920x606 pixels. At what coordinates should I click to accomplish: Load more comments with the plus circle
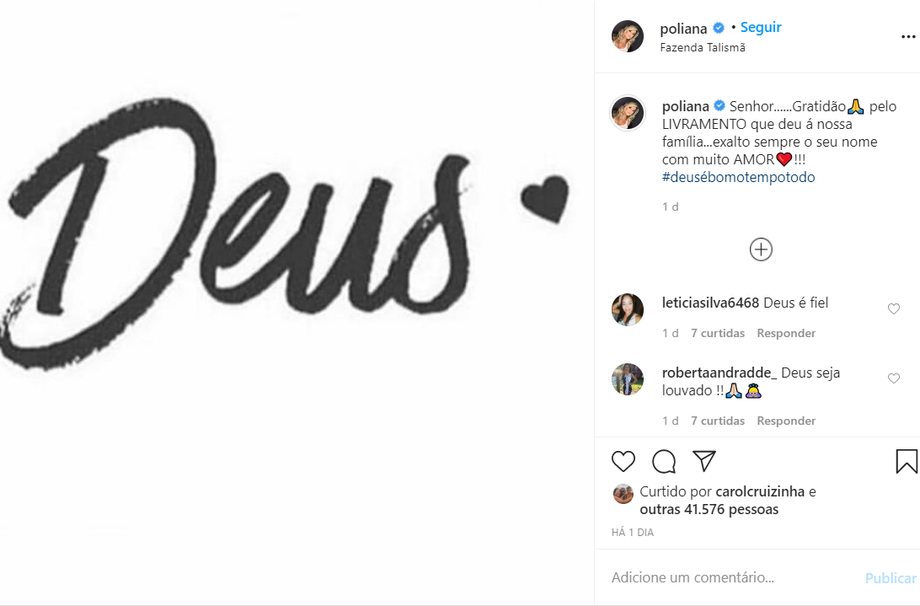761,249
